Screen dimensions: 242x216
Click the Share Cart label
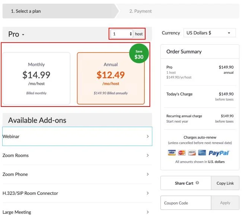[184, 183]
